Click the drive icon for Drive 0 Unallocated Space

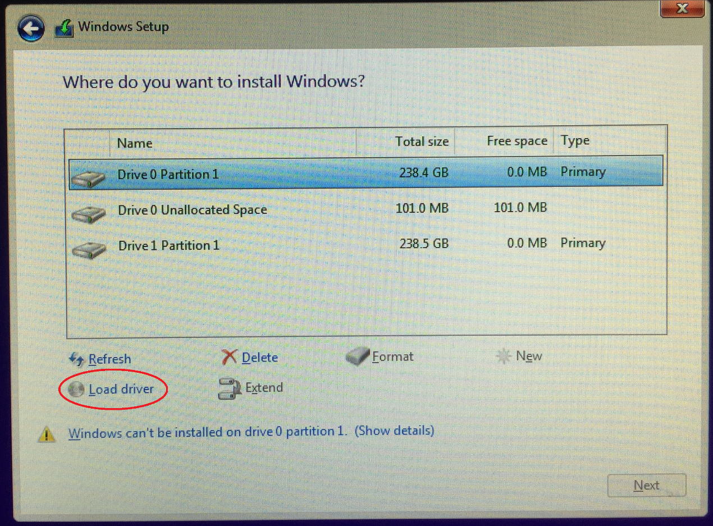click(x=89, y=213)
